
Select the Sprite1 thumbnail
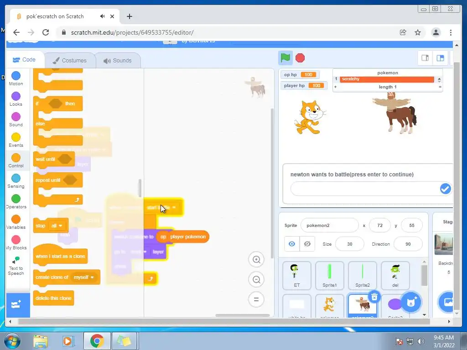click(x=329, y=276)
